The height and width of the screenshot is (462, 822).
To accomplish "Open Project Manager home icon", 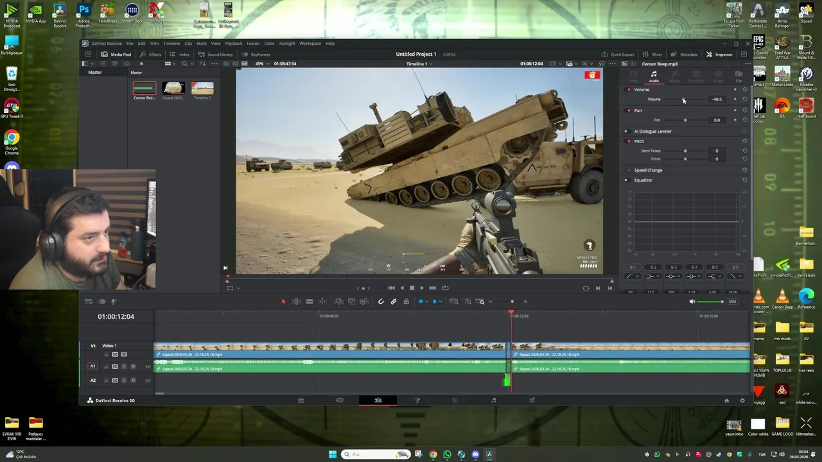I will pyautogui.click(x=727, y=400).
